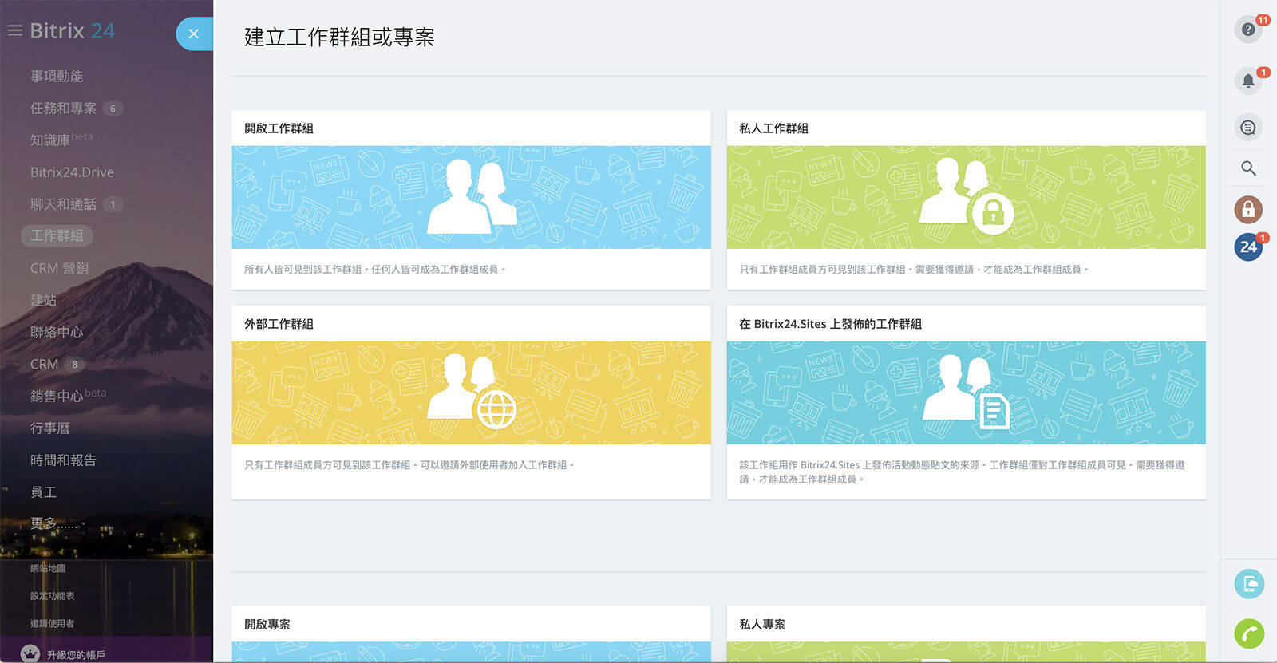
Task: Click the teal mobile app icon
Action: 1249,584
